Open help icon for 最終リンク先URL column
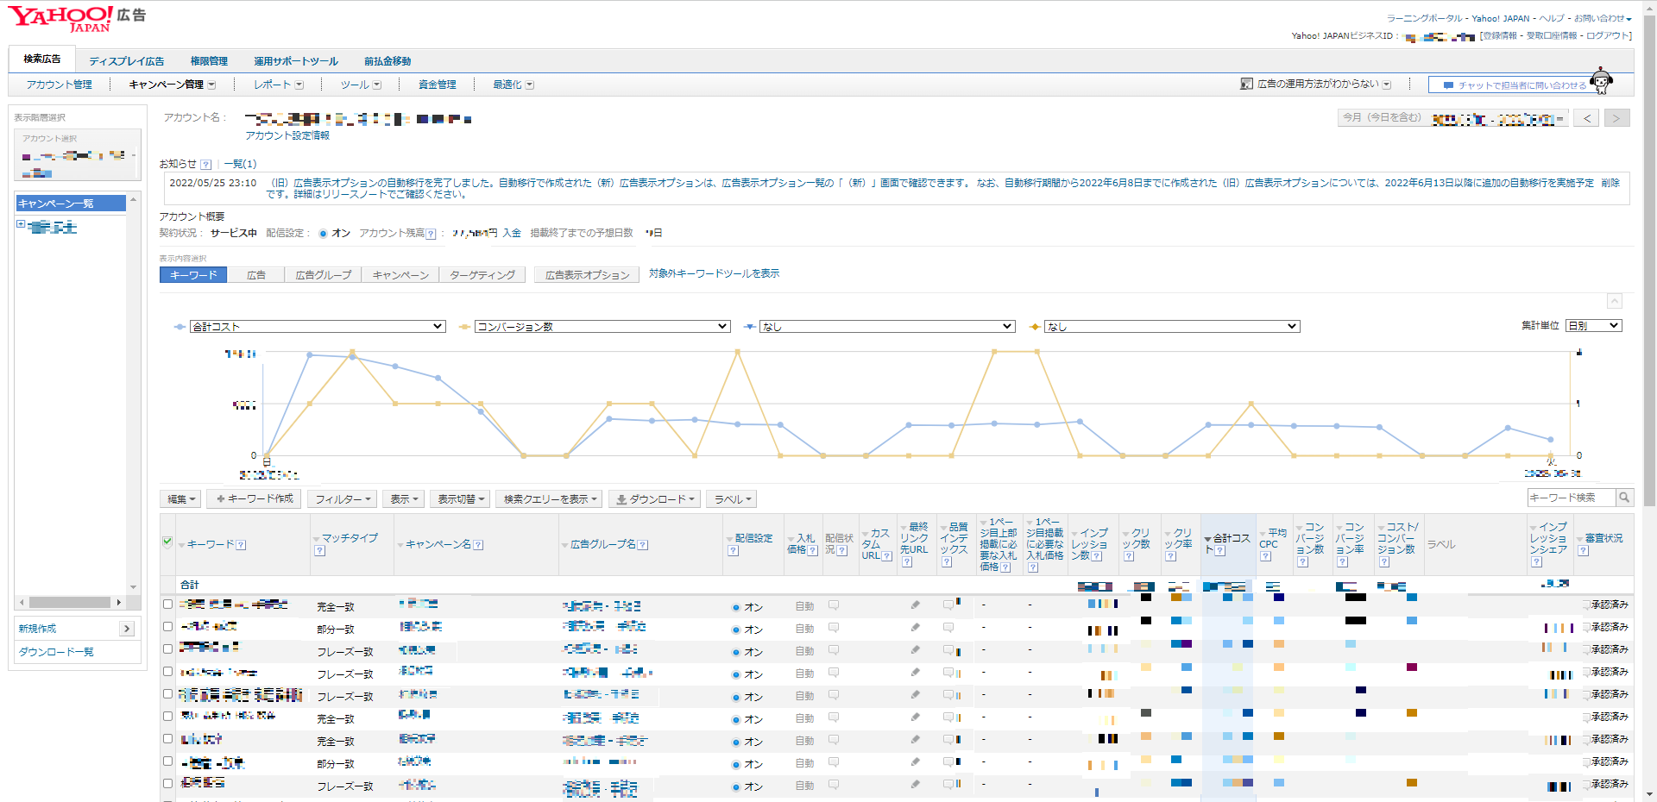Viewport: 1657px width, 802px height. pyautogui.click(x=907, y=562)
